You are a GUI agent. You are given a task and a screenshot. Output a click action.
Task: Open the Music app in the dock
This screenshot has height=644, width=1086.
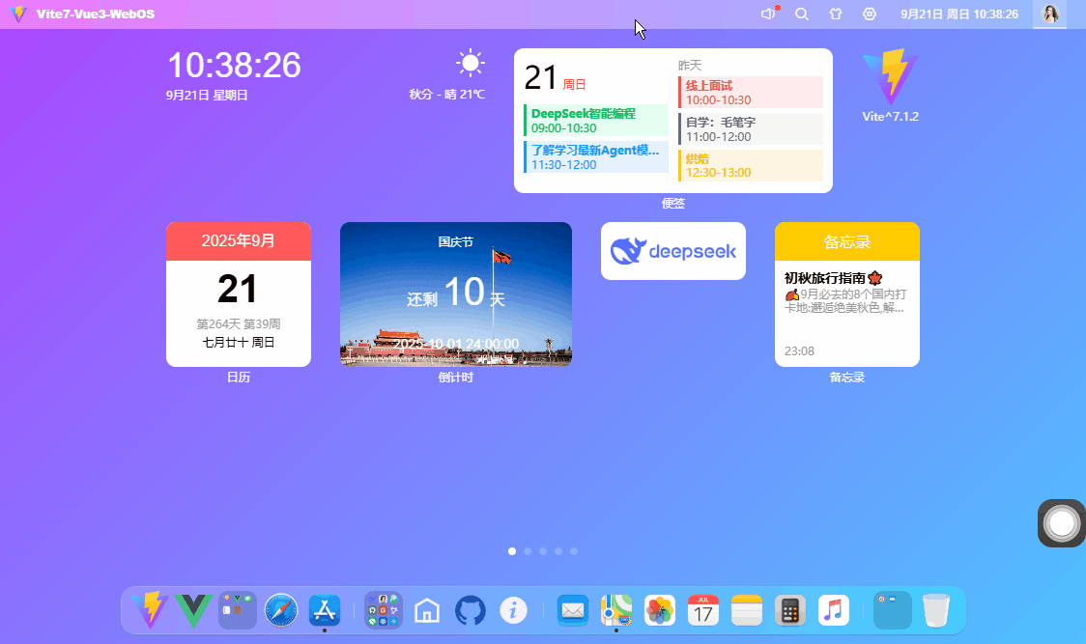pos(833,610)
